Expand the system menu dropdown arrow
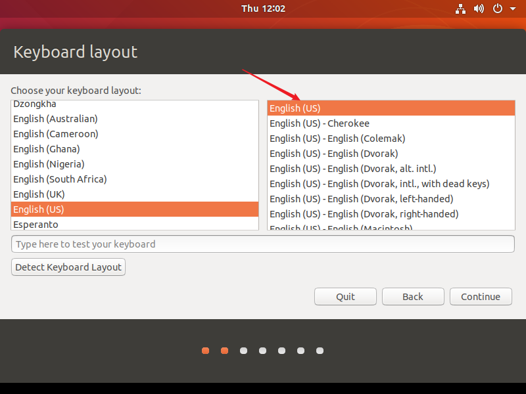This screenshot has width=526, height=394. click(x=513, y=9)
